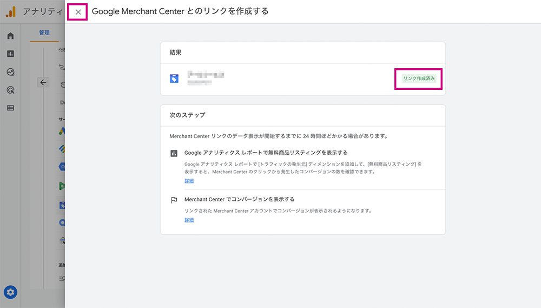Click heading Google アナリティクス レポートで無料商品リスティングを表示する

click(x=266, y=153)
